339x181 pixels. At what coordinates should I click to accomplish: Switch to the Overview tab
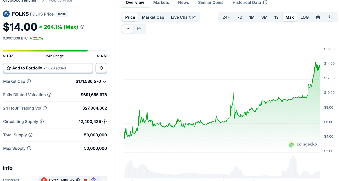[x=135, y=3]
